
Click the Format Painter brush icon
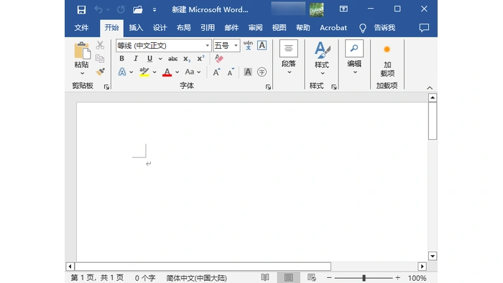tap(101, 72)
